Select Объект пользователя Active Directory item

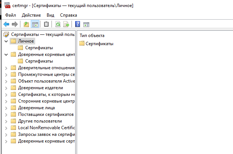(46, 81)
